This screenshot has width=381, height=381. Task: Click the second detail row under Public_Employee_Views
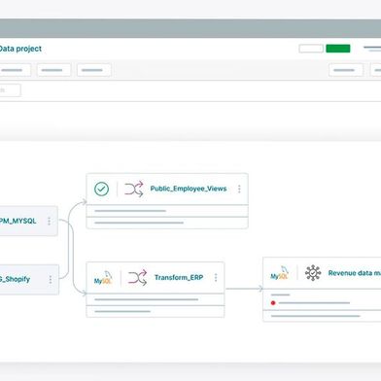167,223
